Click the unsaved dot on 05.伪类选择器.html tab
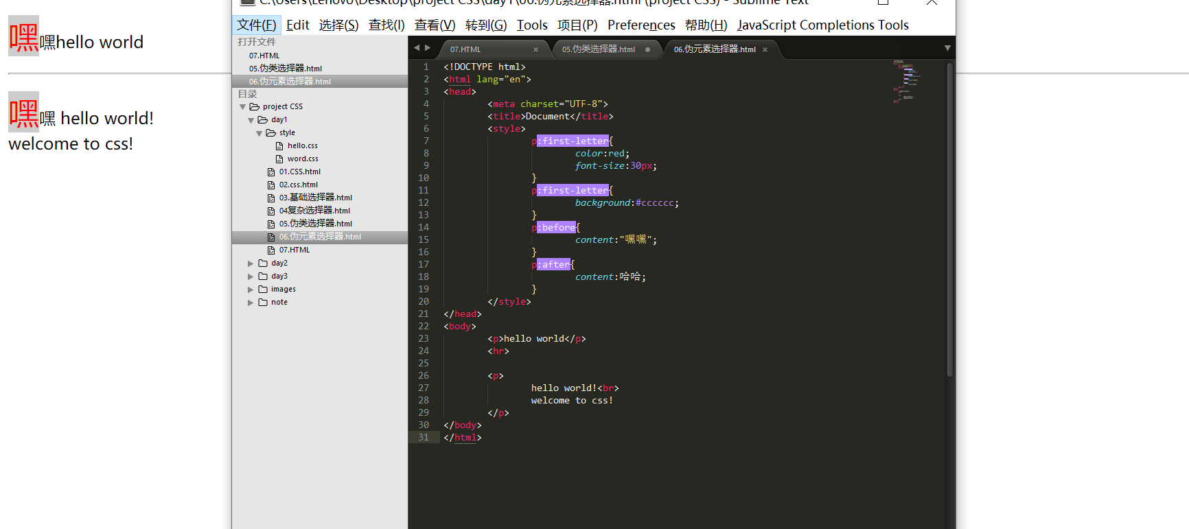Image resolution: width=1189 pixels, height=529 pixels. [647, 49]
